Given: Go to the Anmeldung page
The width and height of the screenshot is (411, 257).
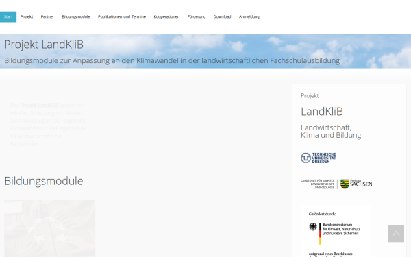Looking at the screenshot, I should [x=249, y=16].
